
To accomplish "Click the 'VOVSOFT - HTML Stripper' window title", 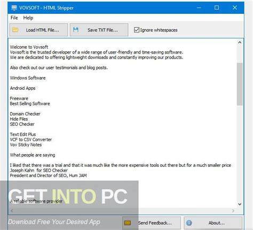I will tap(46, 8).
